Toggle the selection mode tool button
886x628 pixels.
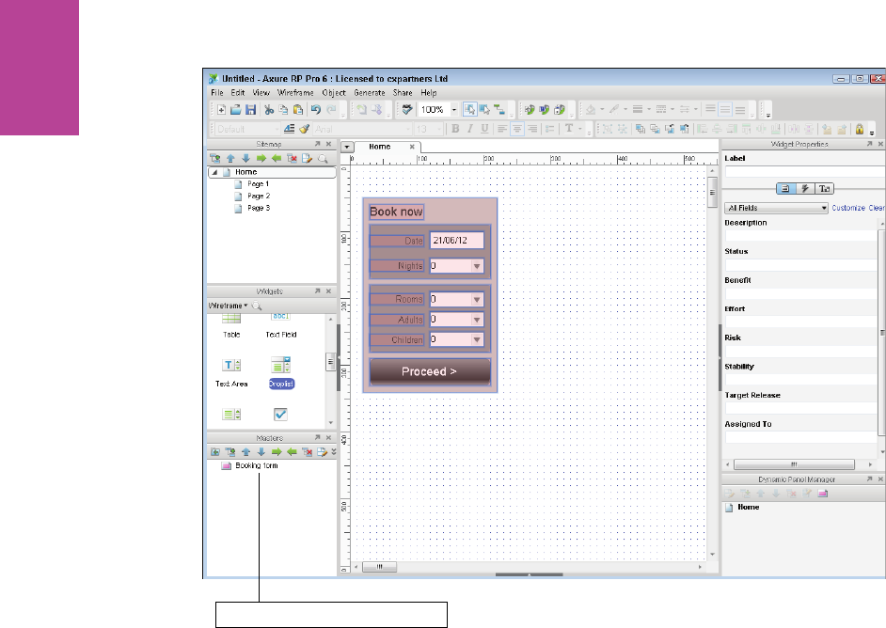(x=469, y=110)
